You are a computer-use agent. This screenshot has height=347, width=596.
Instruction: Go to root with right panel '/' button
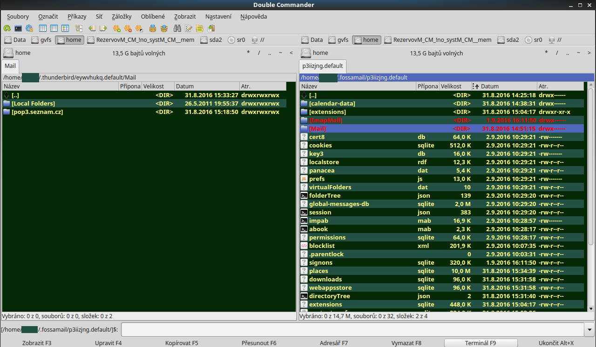(556, 53)
